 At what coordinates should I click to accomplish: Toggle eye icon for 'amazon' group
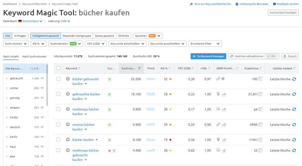pos(42,108)
